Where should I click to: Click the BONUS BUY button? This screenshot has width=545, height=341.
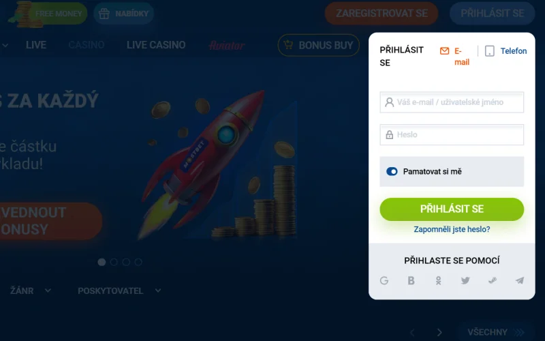318,45
